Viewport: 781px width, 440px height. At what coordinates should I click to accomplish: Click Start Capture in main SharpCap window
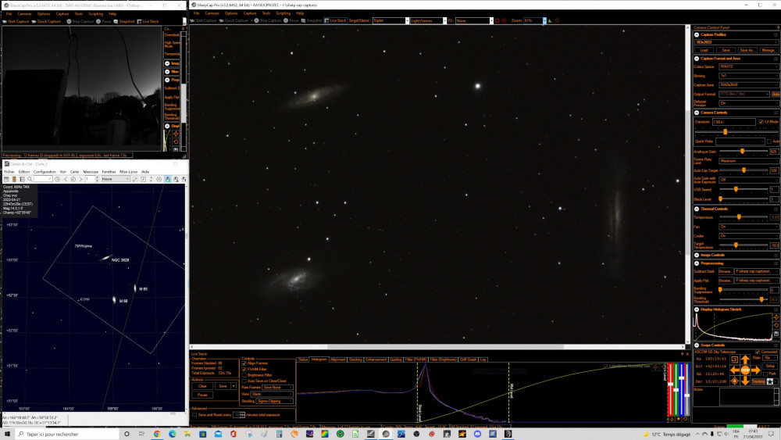pos(203,20)
